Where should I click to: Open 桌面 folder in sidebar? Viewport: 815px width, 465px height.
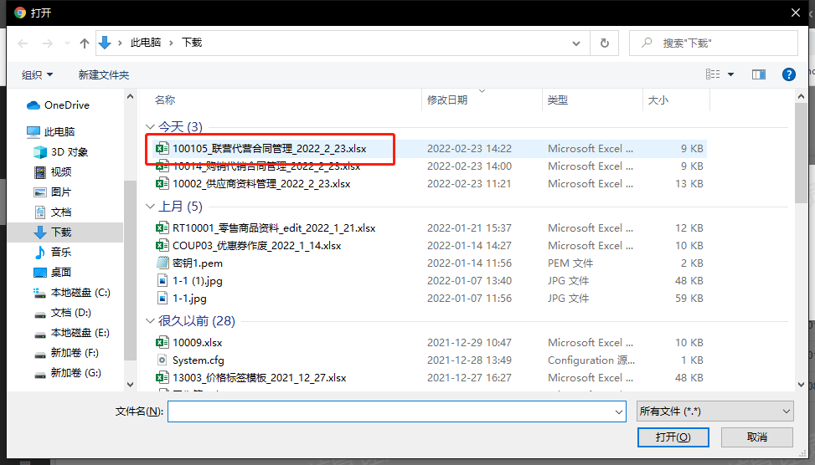(53, 272)
